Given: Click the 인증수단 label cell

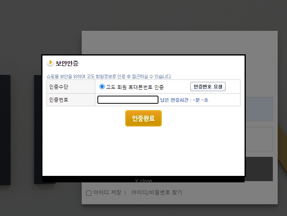Looking at the screenshot, I should (x=71, y=87).
